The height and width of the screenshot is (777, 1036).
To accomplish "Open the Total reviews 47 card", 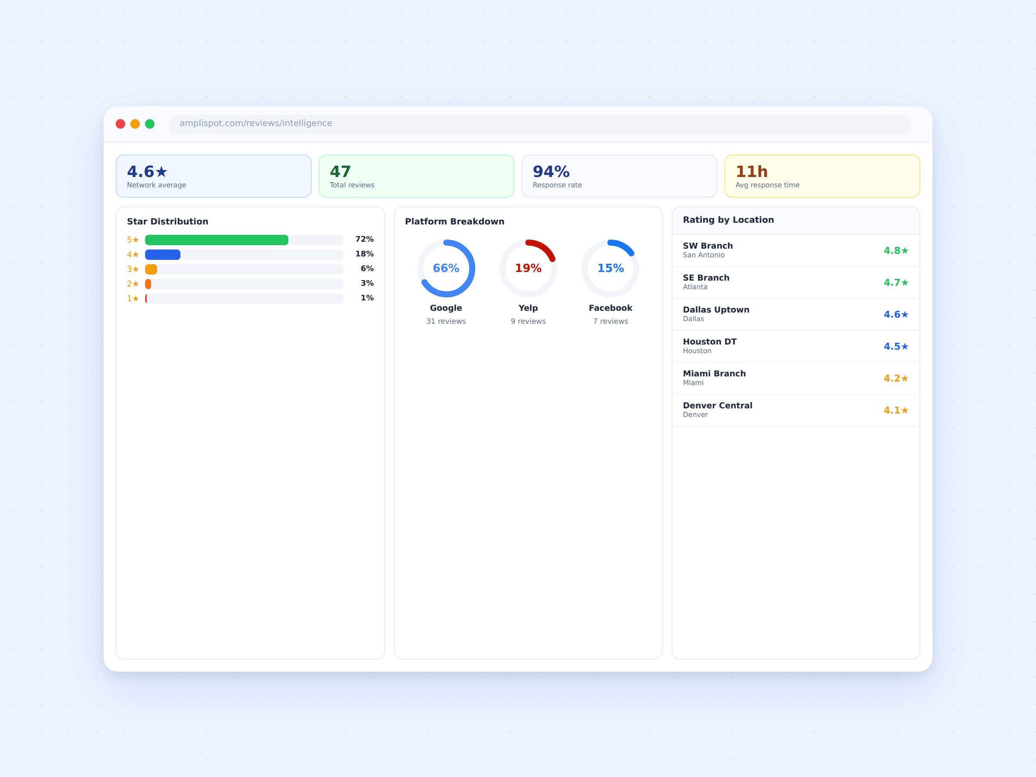I will [x=417, y=176].
